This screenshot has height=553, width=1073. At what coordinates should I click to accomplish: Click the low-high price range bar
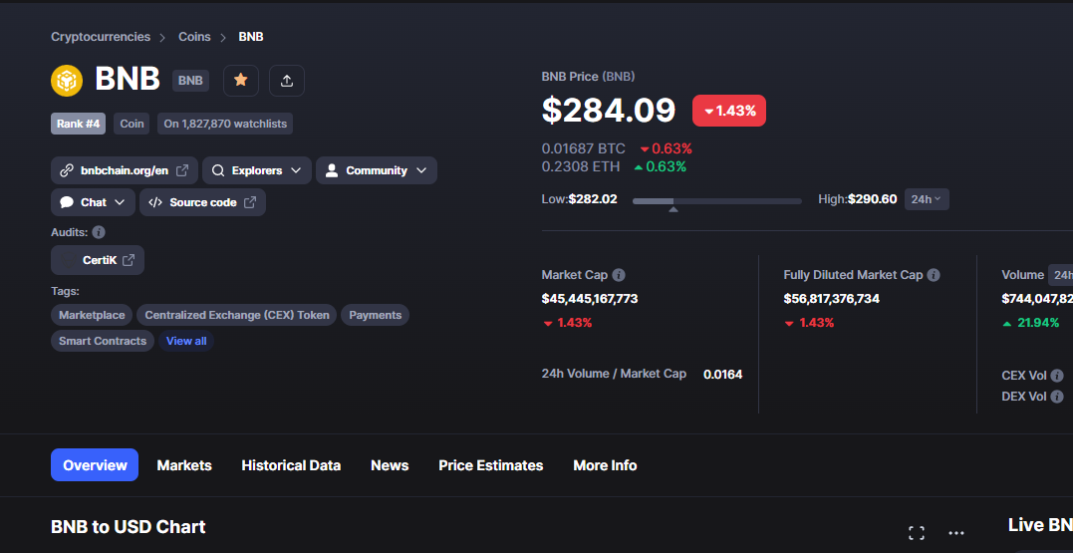[716, 201]
